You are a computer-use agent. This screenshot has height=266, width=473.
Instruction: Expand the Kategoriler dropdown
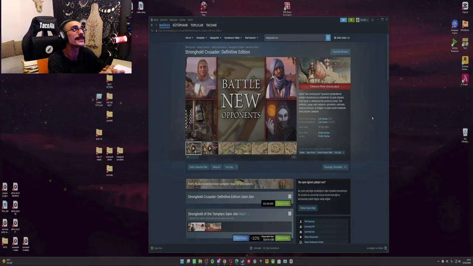(x=215, y=38)
